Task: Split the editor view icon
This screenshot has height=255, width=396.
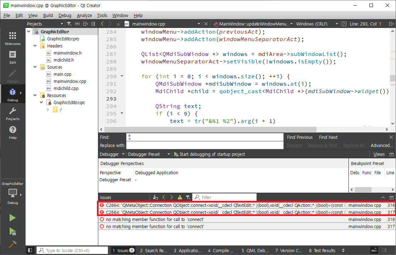Action: pos(391,24)
